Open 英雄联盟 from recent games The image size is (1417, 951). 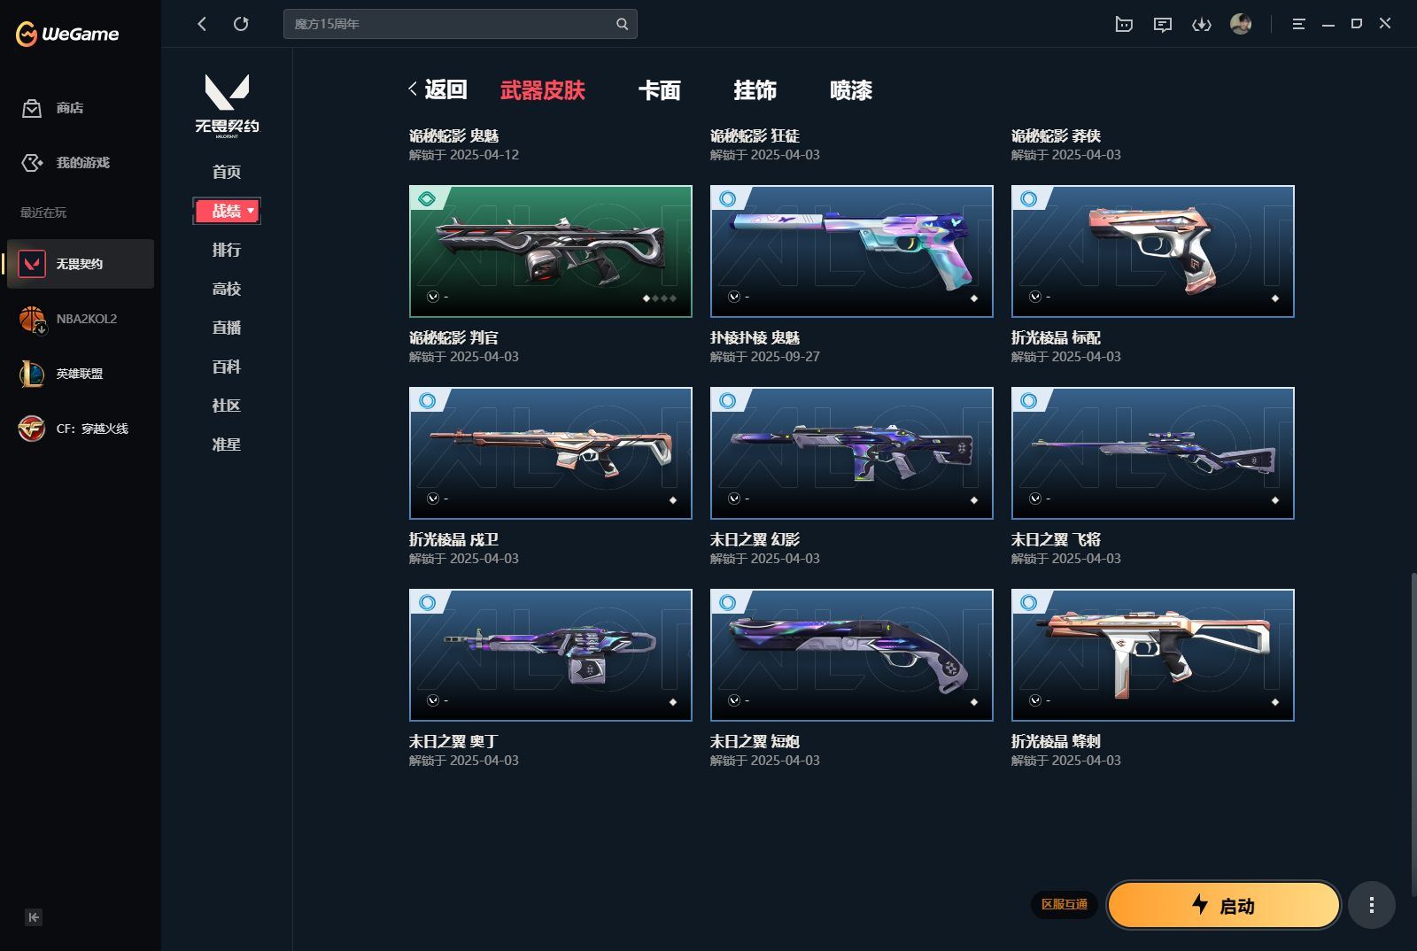click(80, 374)
